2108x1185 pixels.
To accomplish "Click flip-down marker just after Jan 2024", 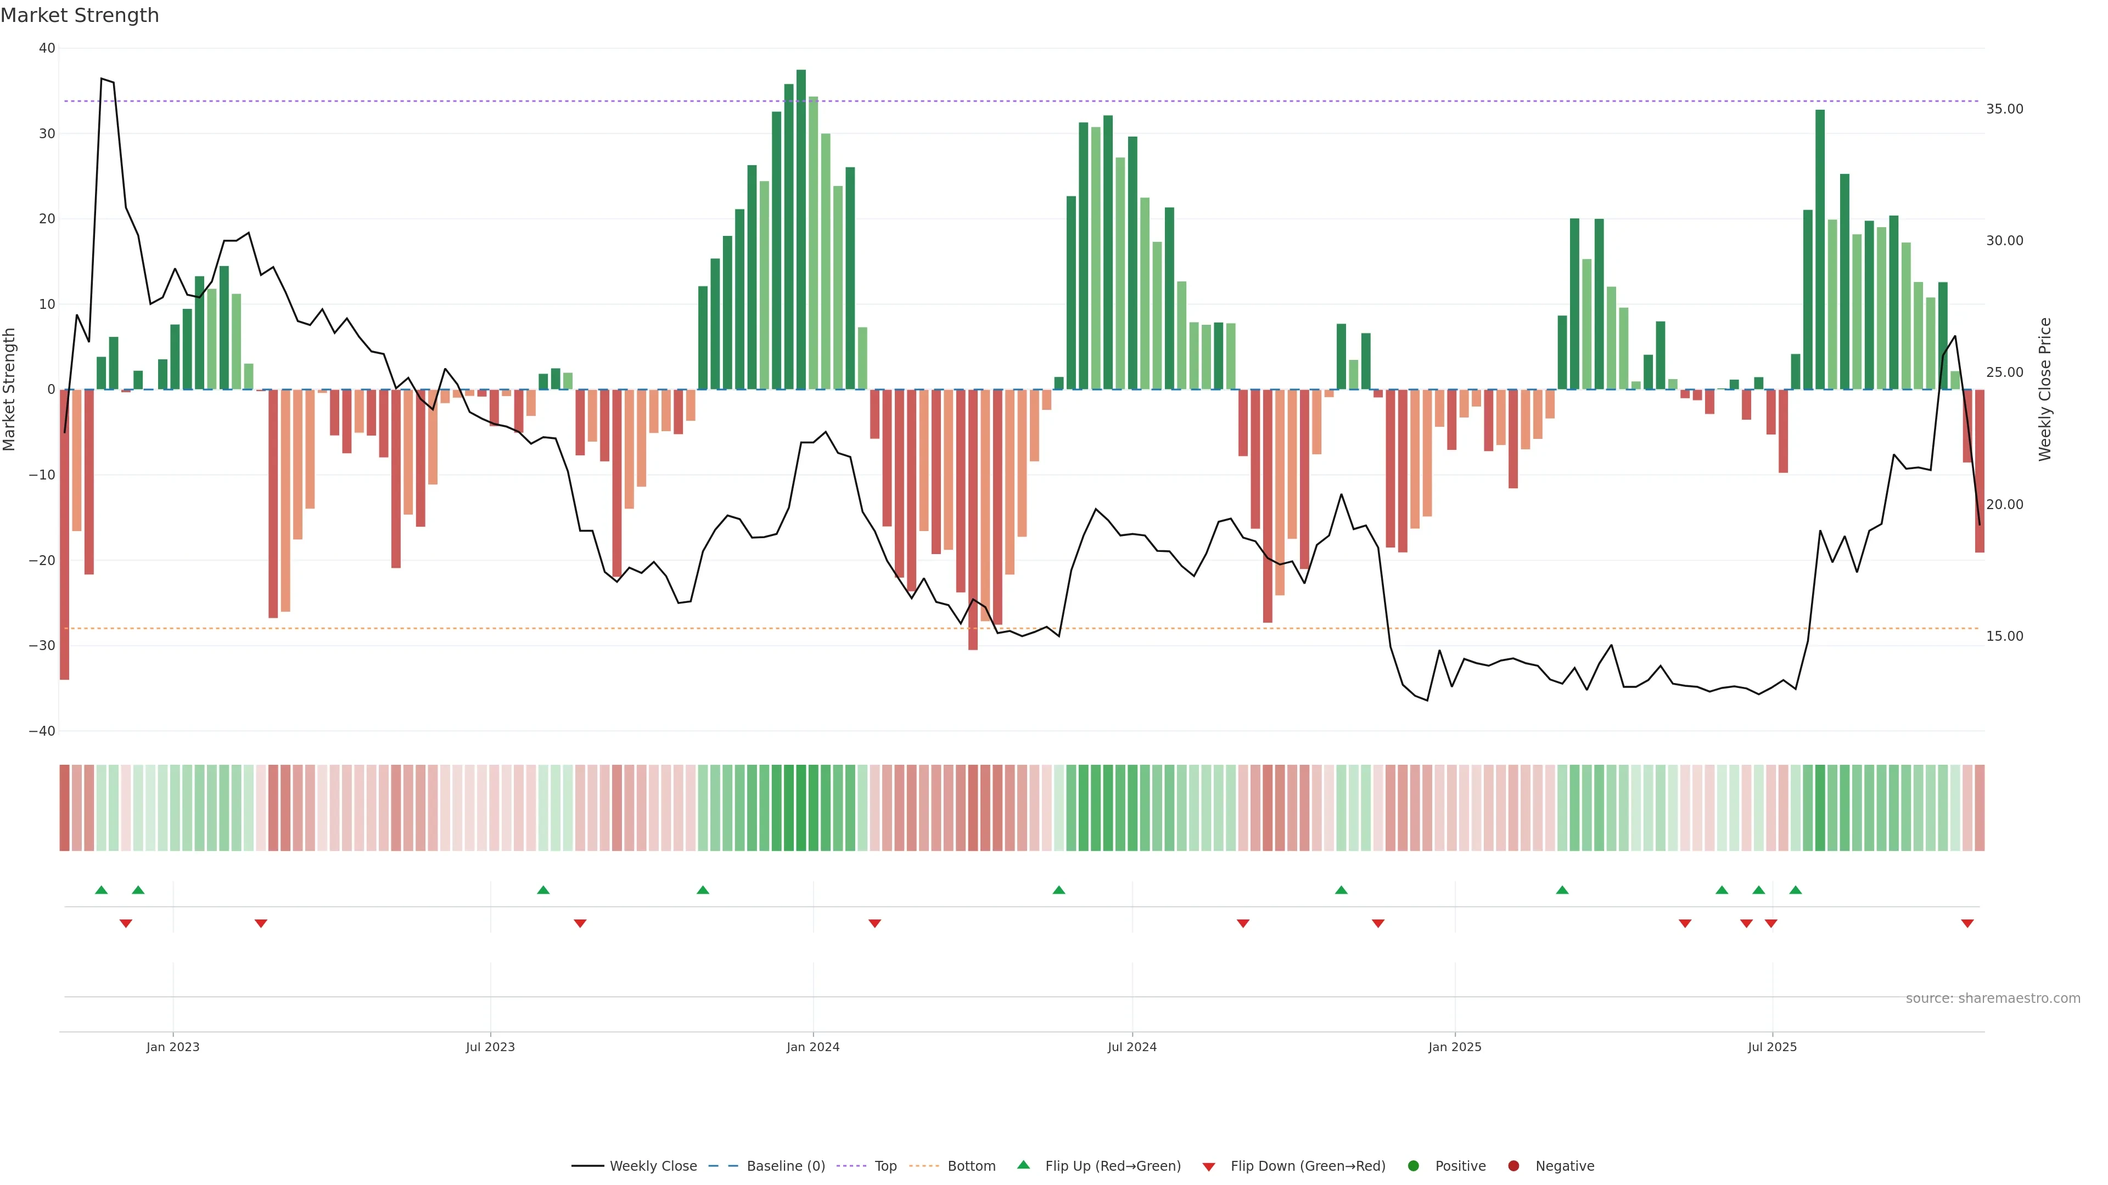I will coord(875,923).
